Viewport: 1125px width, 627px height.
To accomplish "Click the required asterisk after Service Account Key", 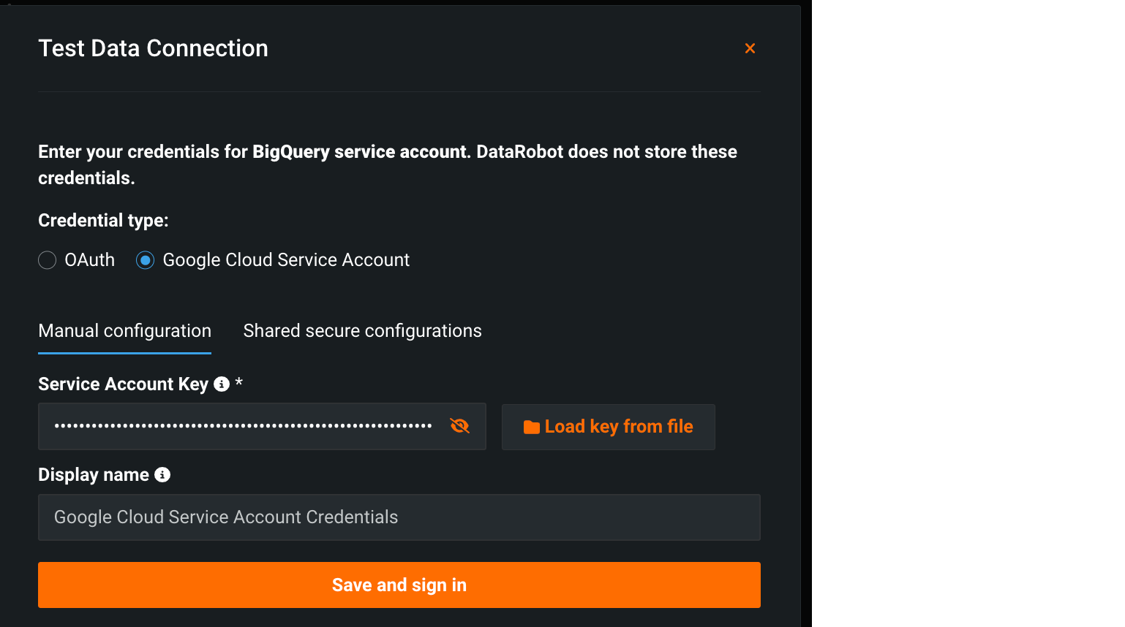I will (238, 384).
